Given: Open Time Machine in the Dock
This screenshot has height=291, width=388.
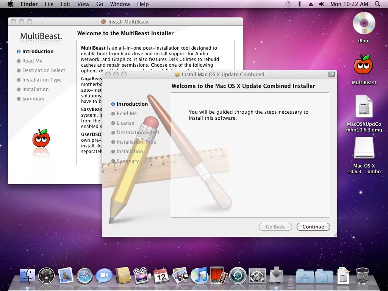Looking at the screenshot, I should [x=238, y=275].
